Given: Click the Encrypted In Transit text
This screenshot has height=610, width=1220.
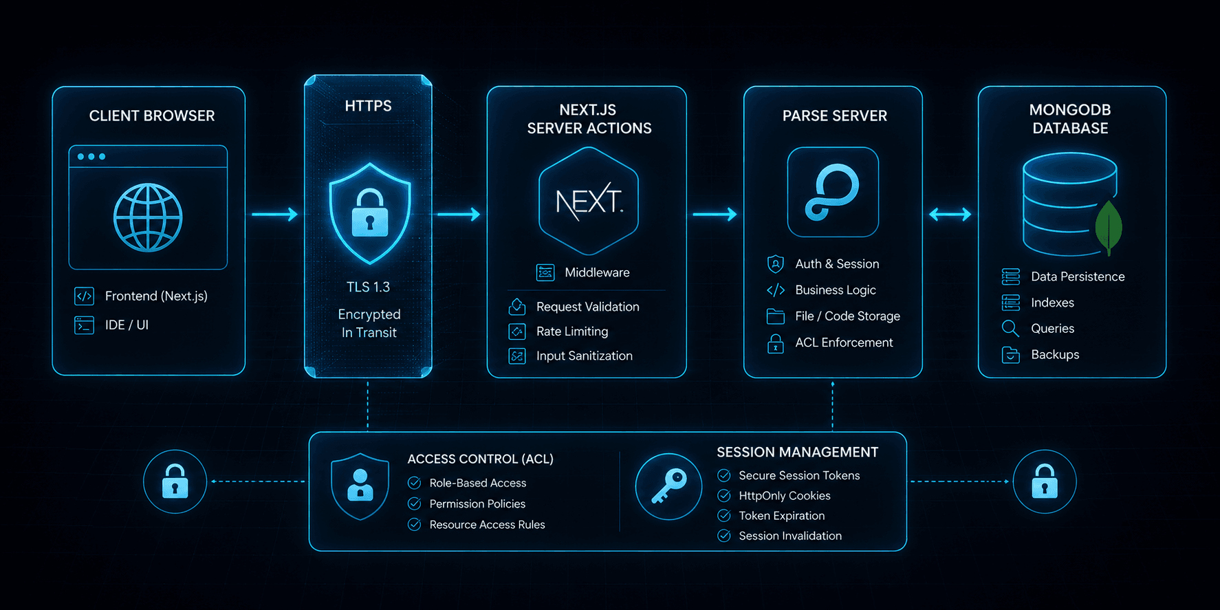Looking at the screenshot, I should [x=369, y=324].
